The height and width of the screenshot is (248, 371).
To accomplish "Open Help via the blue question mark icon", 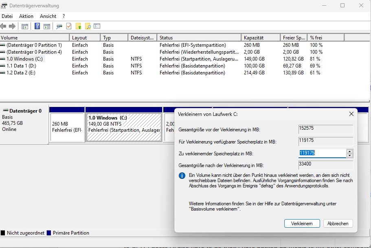I will click(37, 26).
